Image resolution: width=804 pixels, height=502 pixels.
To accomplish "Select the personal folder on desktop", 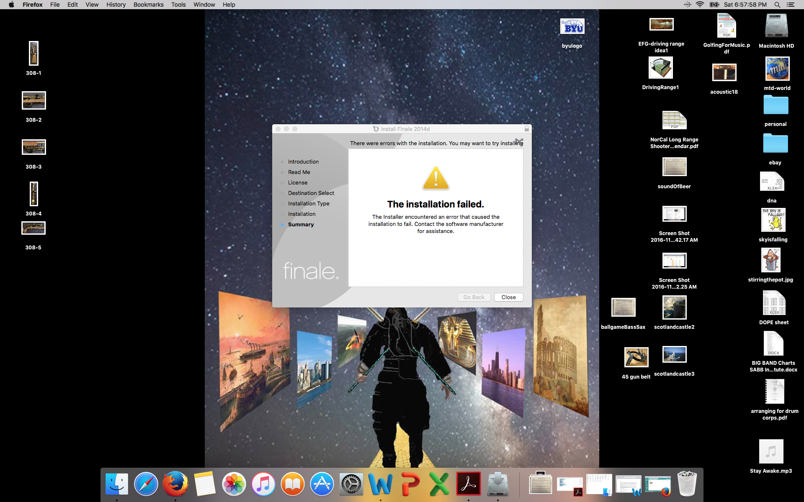I will coord(776,105).
